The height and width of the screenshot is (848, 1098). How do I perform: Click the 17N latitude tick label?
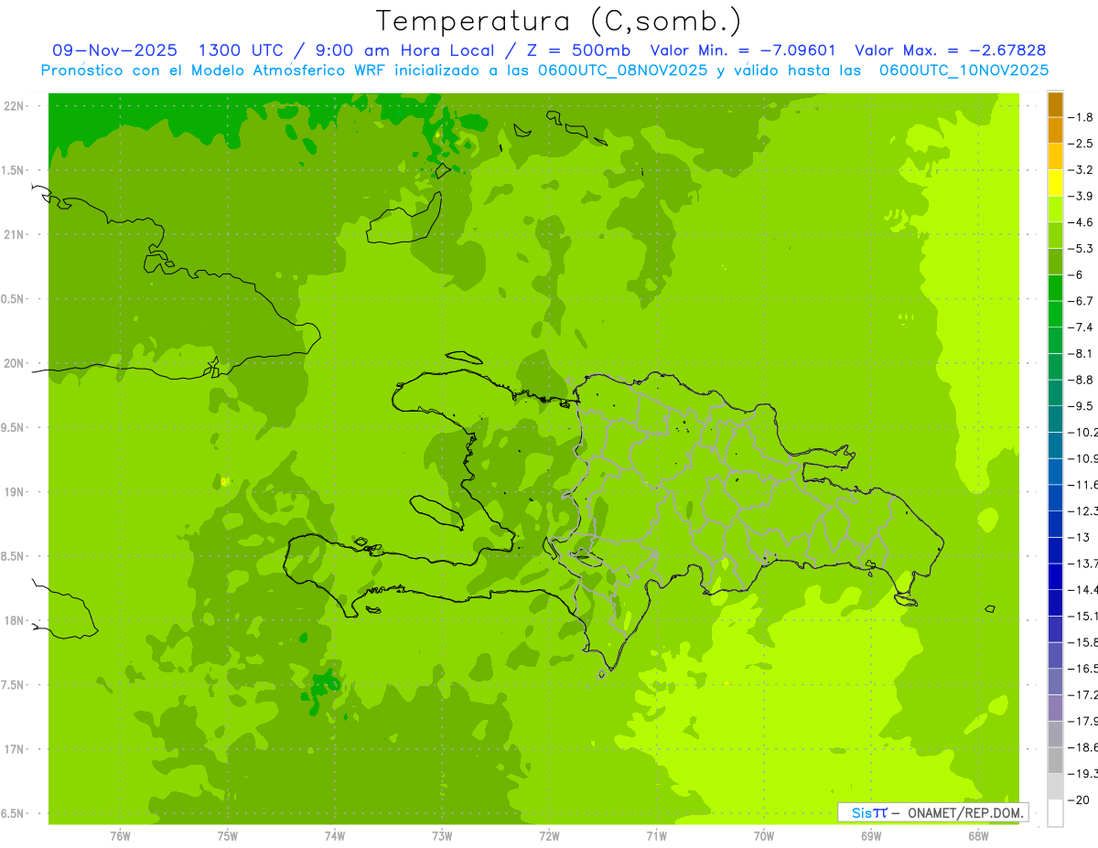tap(16, 749)
